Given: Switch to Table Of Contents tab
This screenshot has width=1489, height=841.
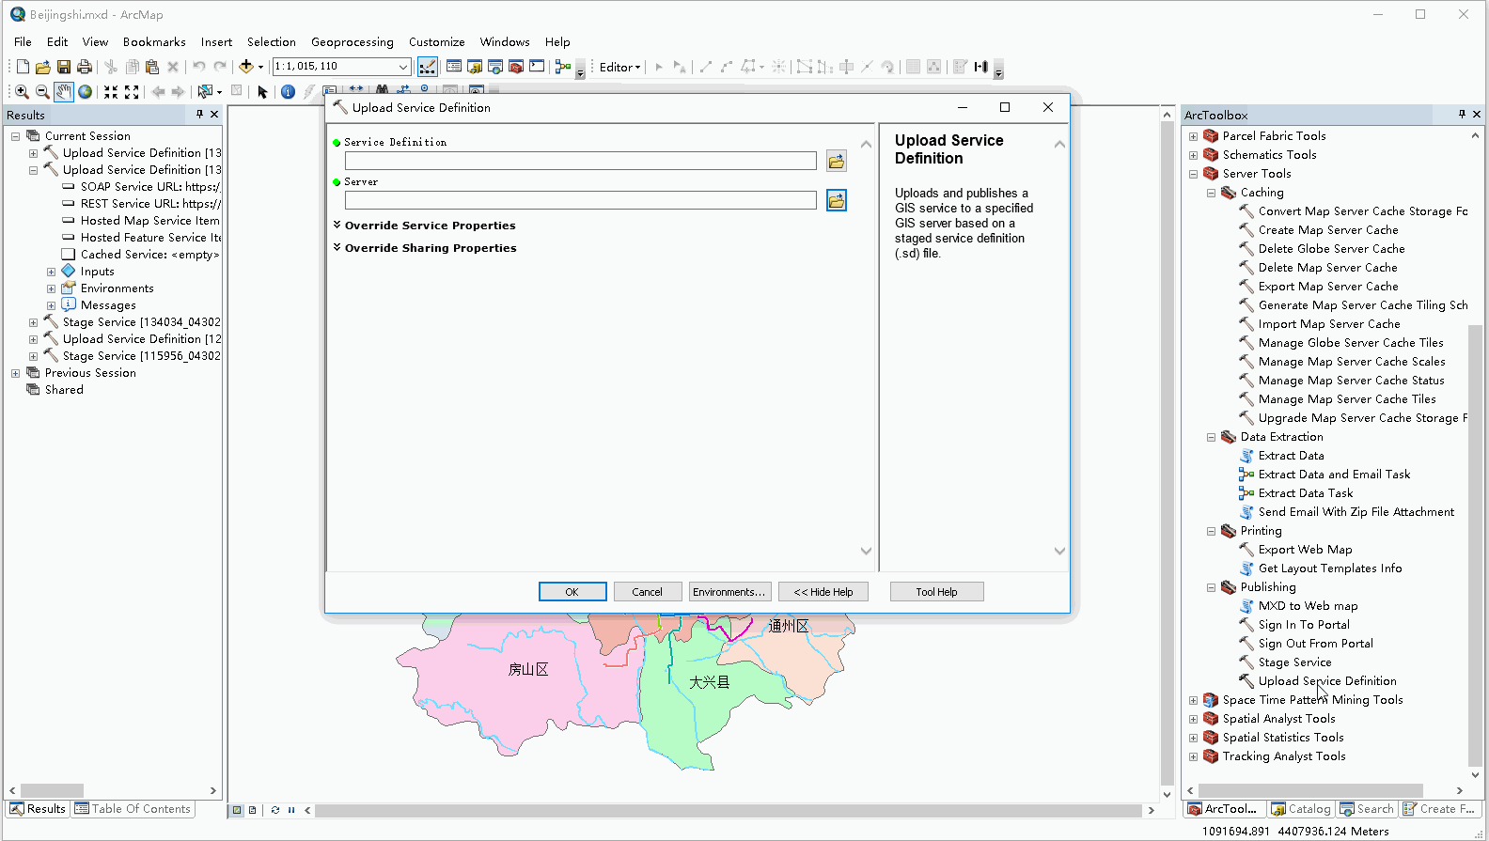Looking at the screenshot, I should click(x=133, y=809).
